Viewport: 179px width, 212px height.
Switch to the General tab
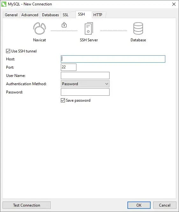[x=11, y=15]
